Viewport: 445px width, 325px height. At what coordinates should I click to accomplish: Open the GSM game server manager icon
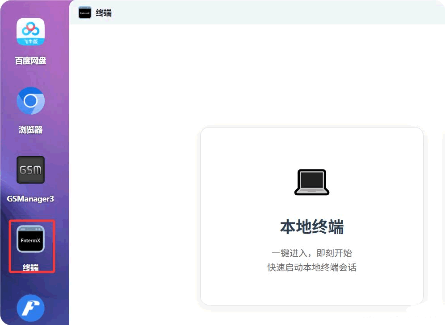30,170
